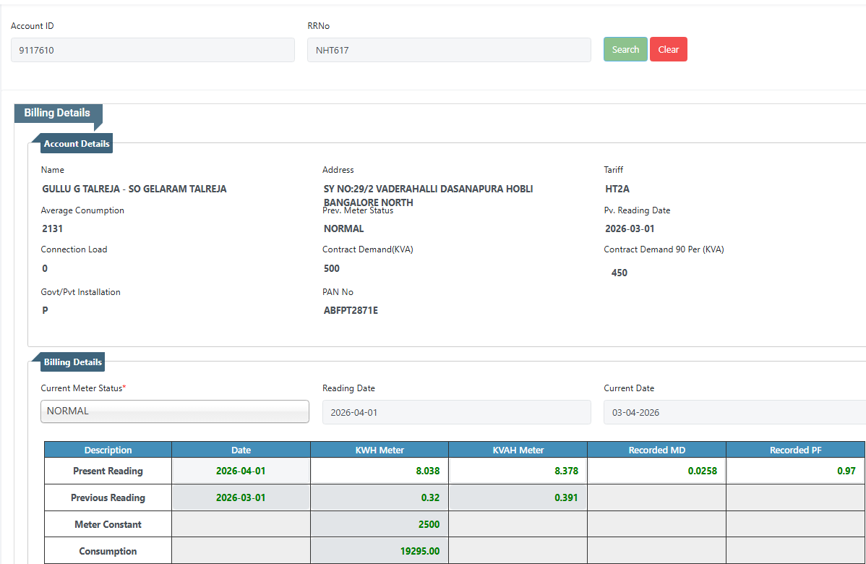Click the Reading Date field
866x564 pixels.
click(456, 412)
